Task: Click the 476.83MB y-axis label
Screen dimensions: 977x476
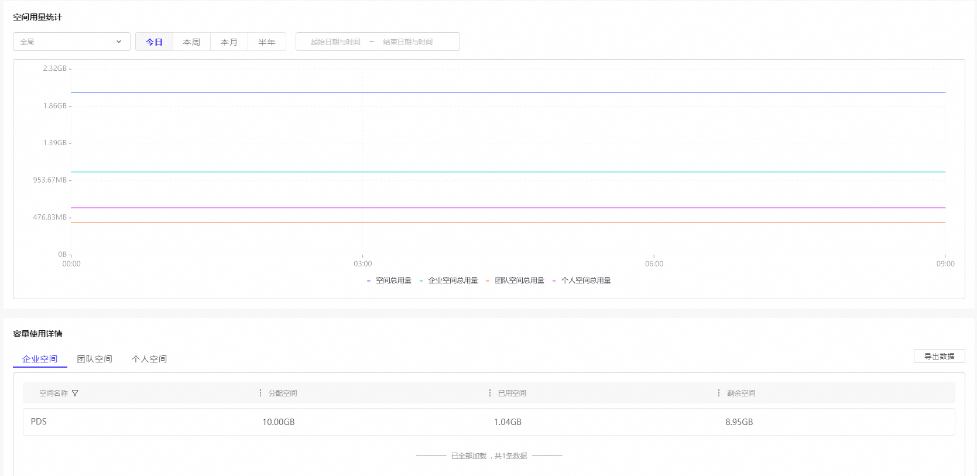Action: tap(50, 217)
